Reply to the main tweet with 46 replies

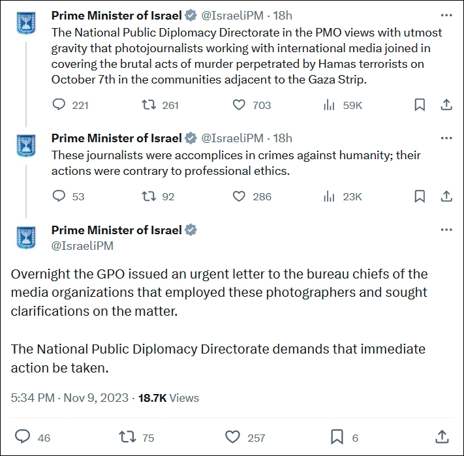(x=23, y=436)
